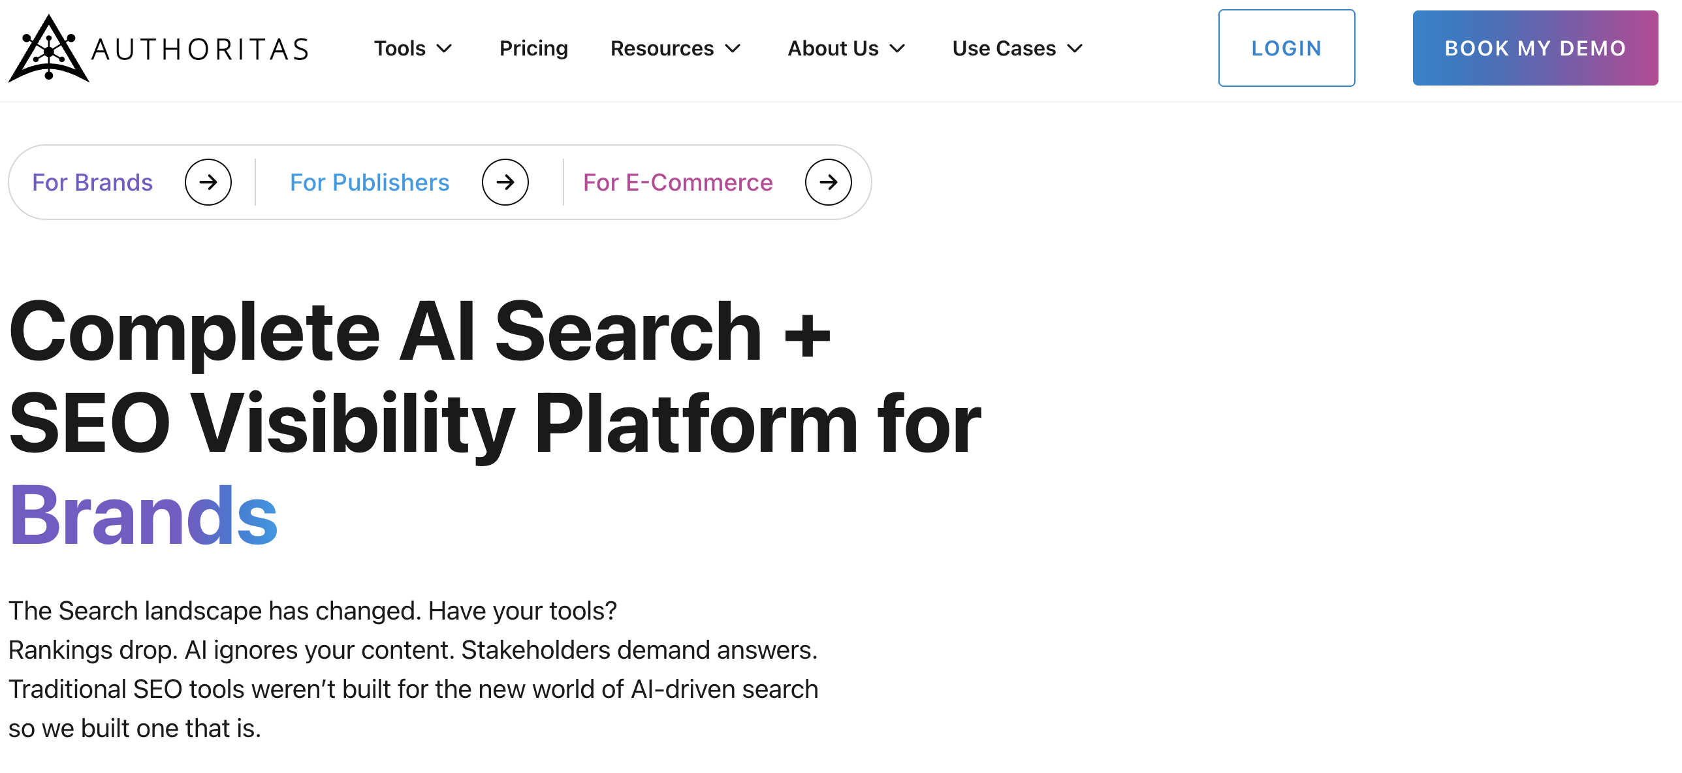Follow the For Publishers link

click(x=370, y=182)
